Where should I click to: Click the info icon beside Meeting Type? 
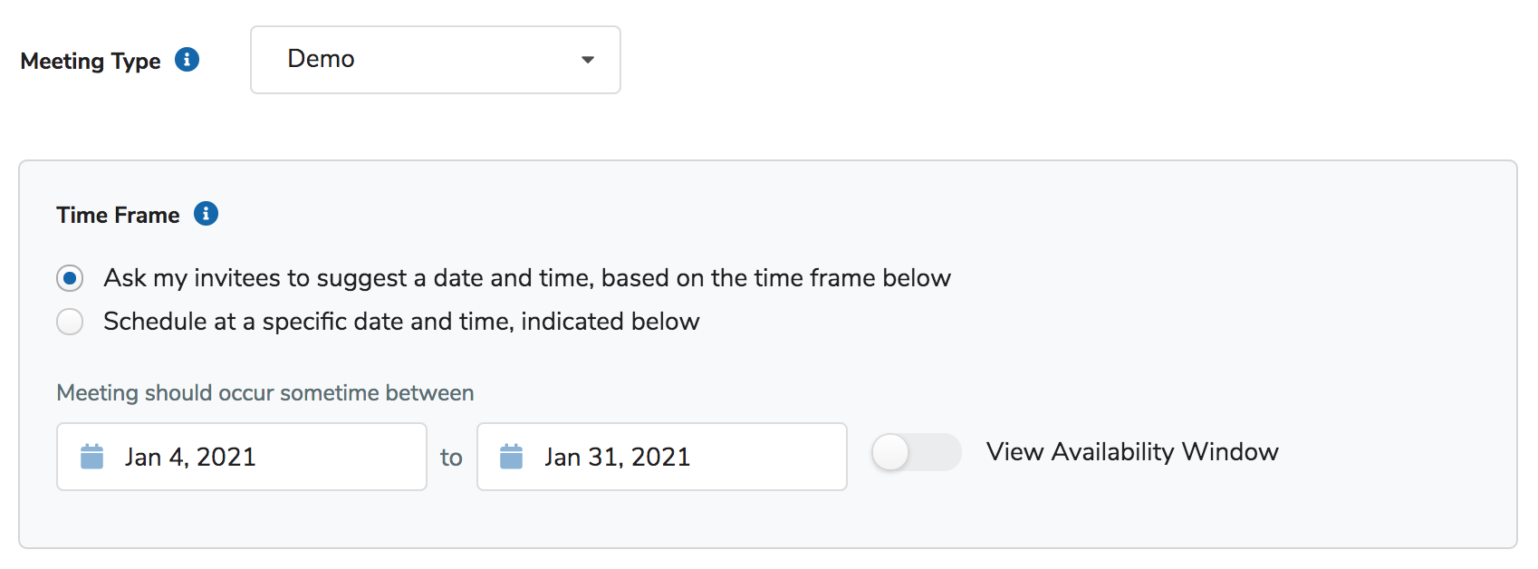tap(187, 60)
